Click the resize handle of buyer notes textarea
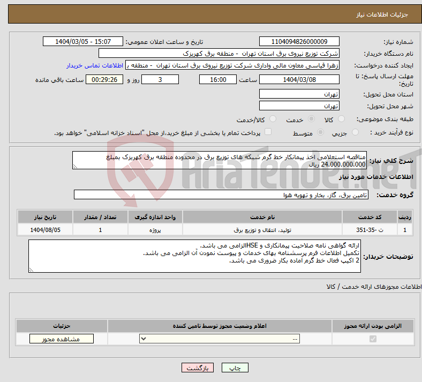The height and width of the screenshot is (382, 422). (x=31, y=270)
